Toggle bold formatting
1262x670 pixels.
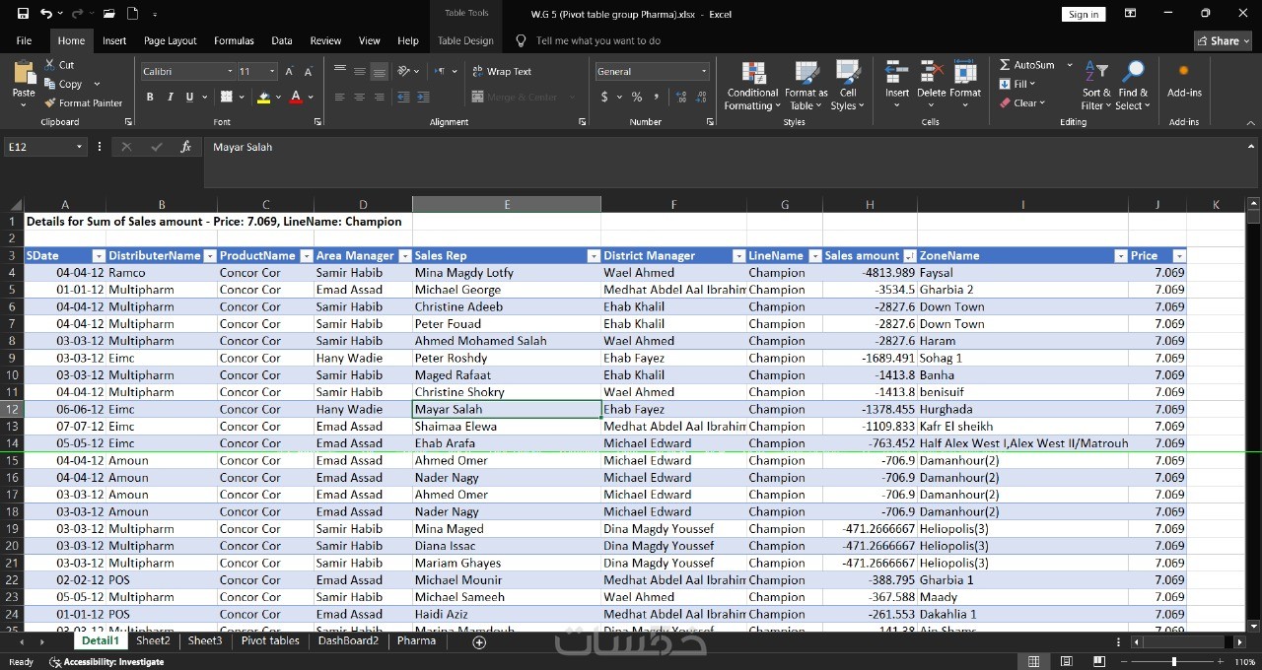[x=150, y=97]
